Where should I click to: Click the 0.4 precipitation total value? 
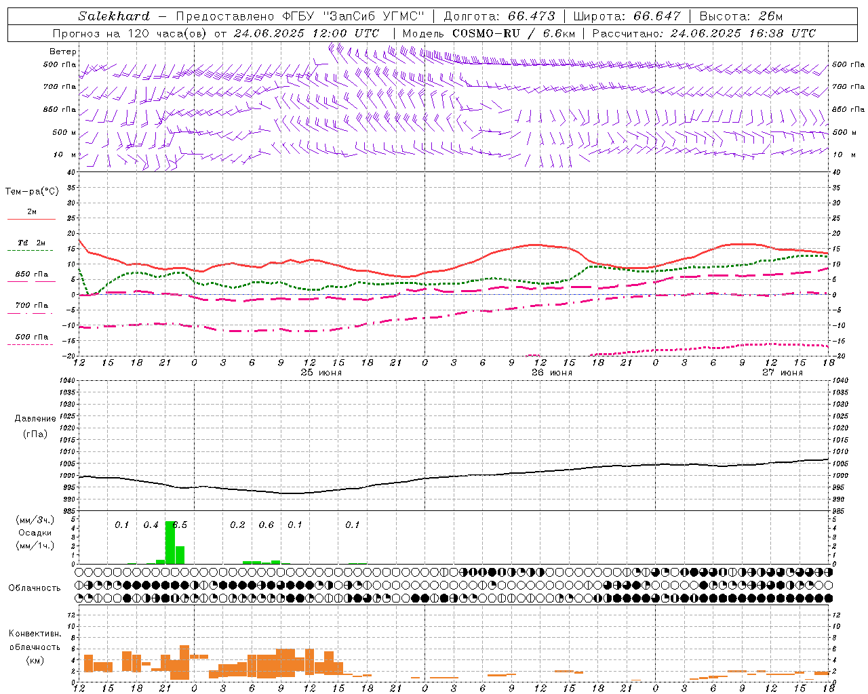pos(151,525)
